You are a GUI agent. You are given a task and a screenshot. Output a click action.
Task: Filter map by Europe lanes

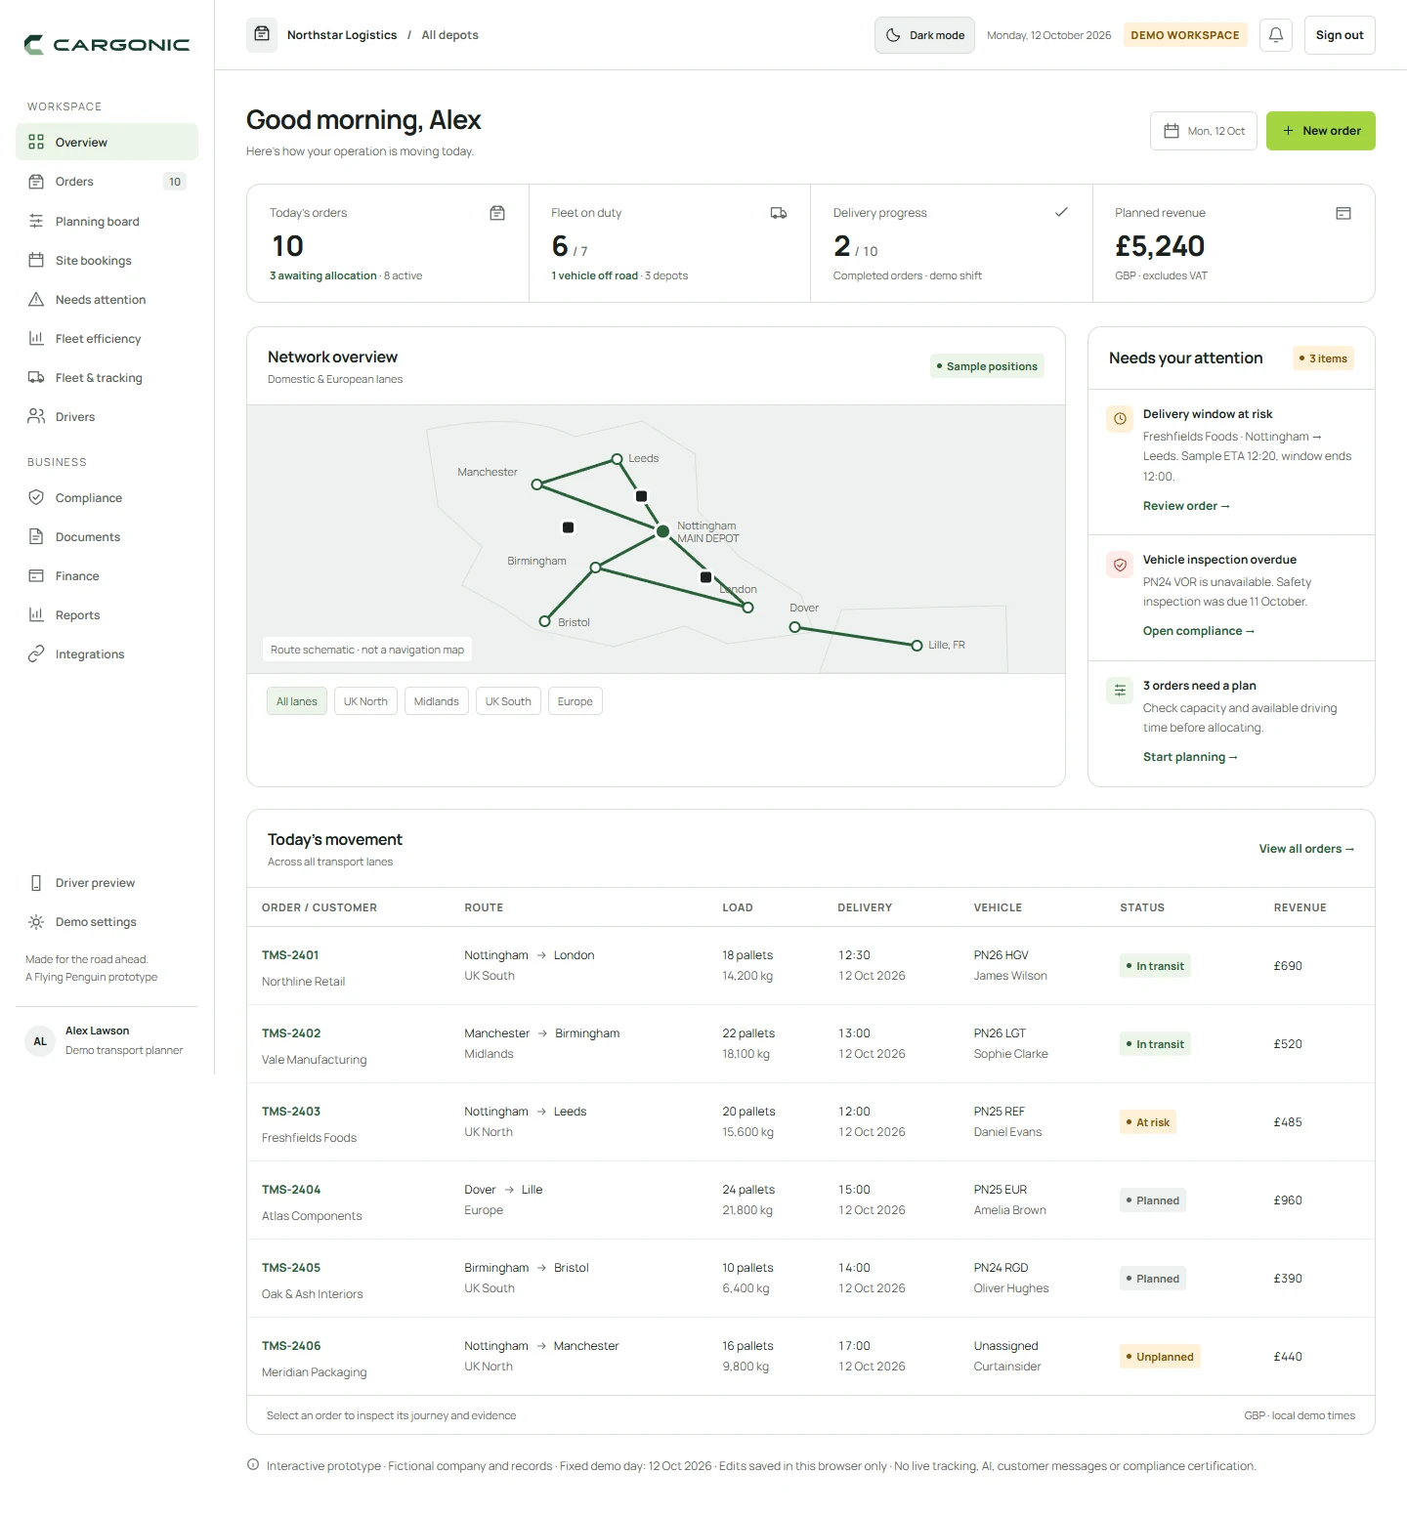(576, 701)
